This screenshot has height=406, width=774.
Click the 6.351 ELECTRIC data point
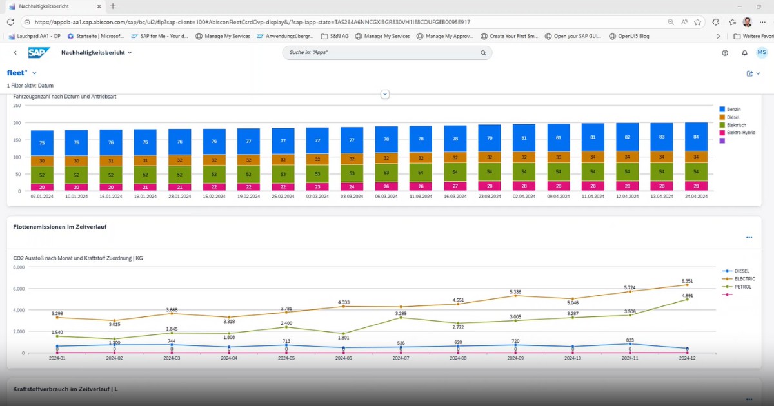coord(686,285)
